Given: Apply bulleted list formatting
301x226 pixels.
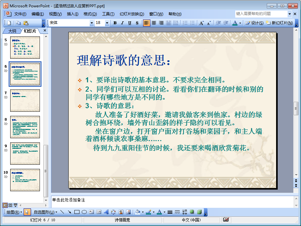Looking at the screenshot, I should pos(192,23).
